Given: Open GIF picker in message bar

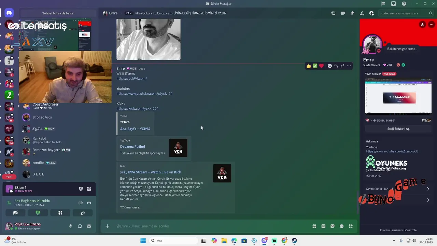Looking at the screenshot, I should click(323, 226).
